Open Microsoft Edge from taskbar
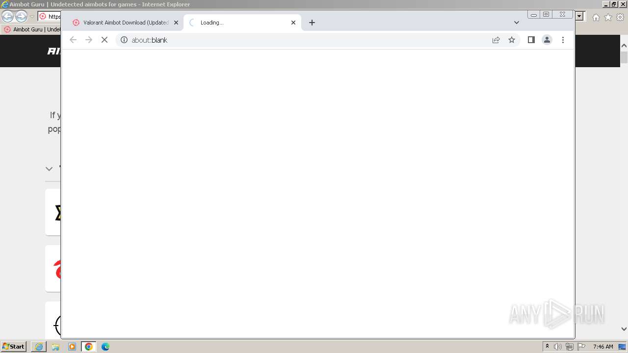 (x=105, y=347)
